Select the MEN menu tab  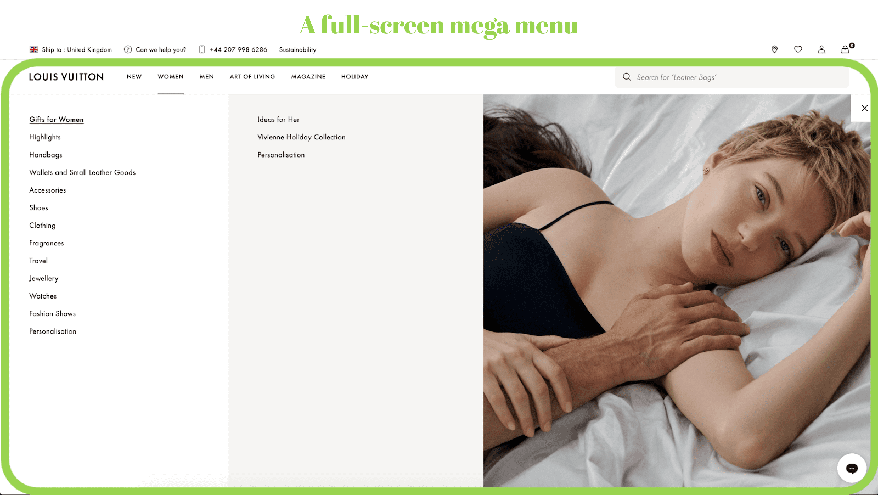pyautogui.click(x=206, y=77)
